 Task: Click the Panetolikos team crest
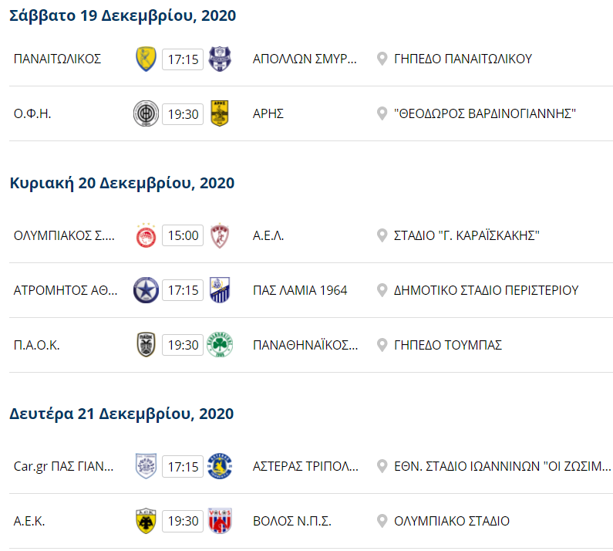(146, 59)
